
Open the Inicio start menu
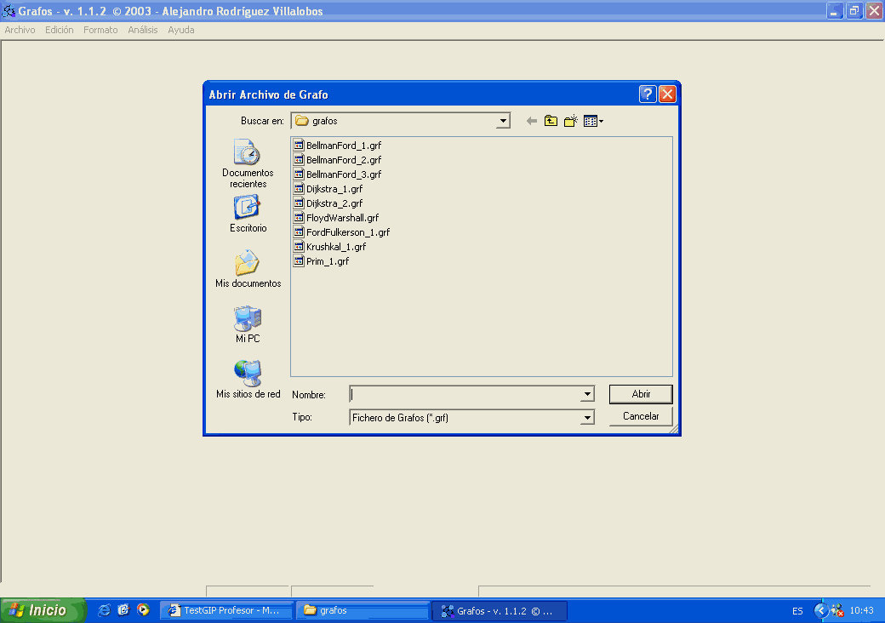pyautogui.click(x=44, y=610)
